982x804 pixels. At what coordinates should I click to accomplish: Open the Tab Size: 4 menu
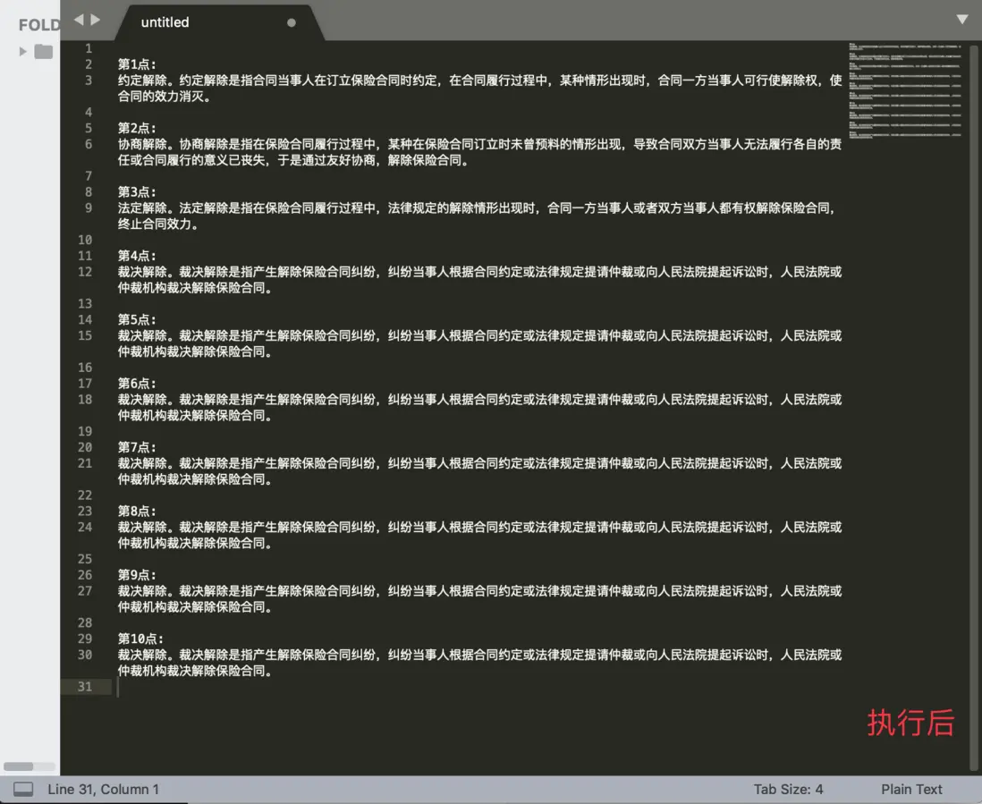788,789
